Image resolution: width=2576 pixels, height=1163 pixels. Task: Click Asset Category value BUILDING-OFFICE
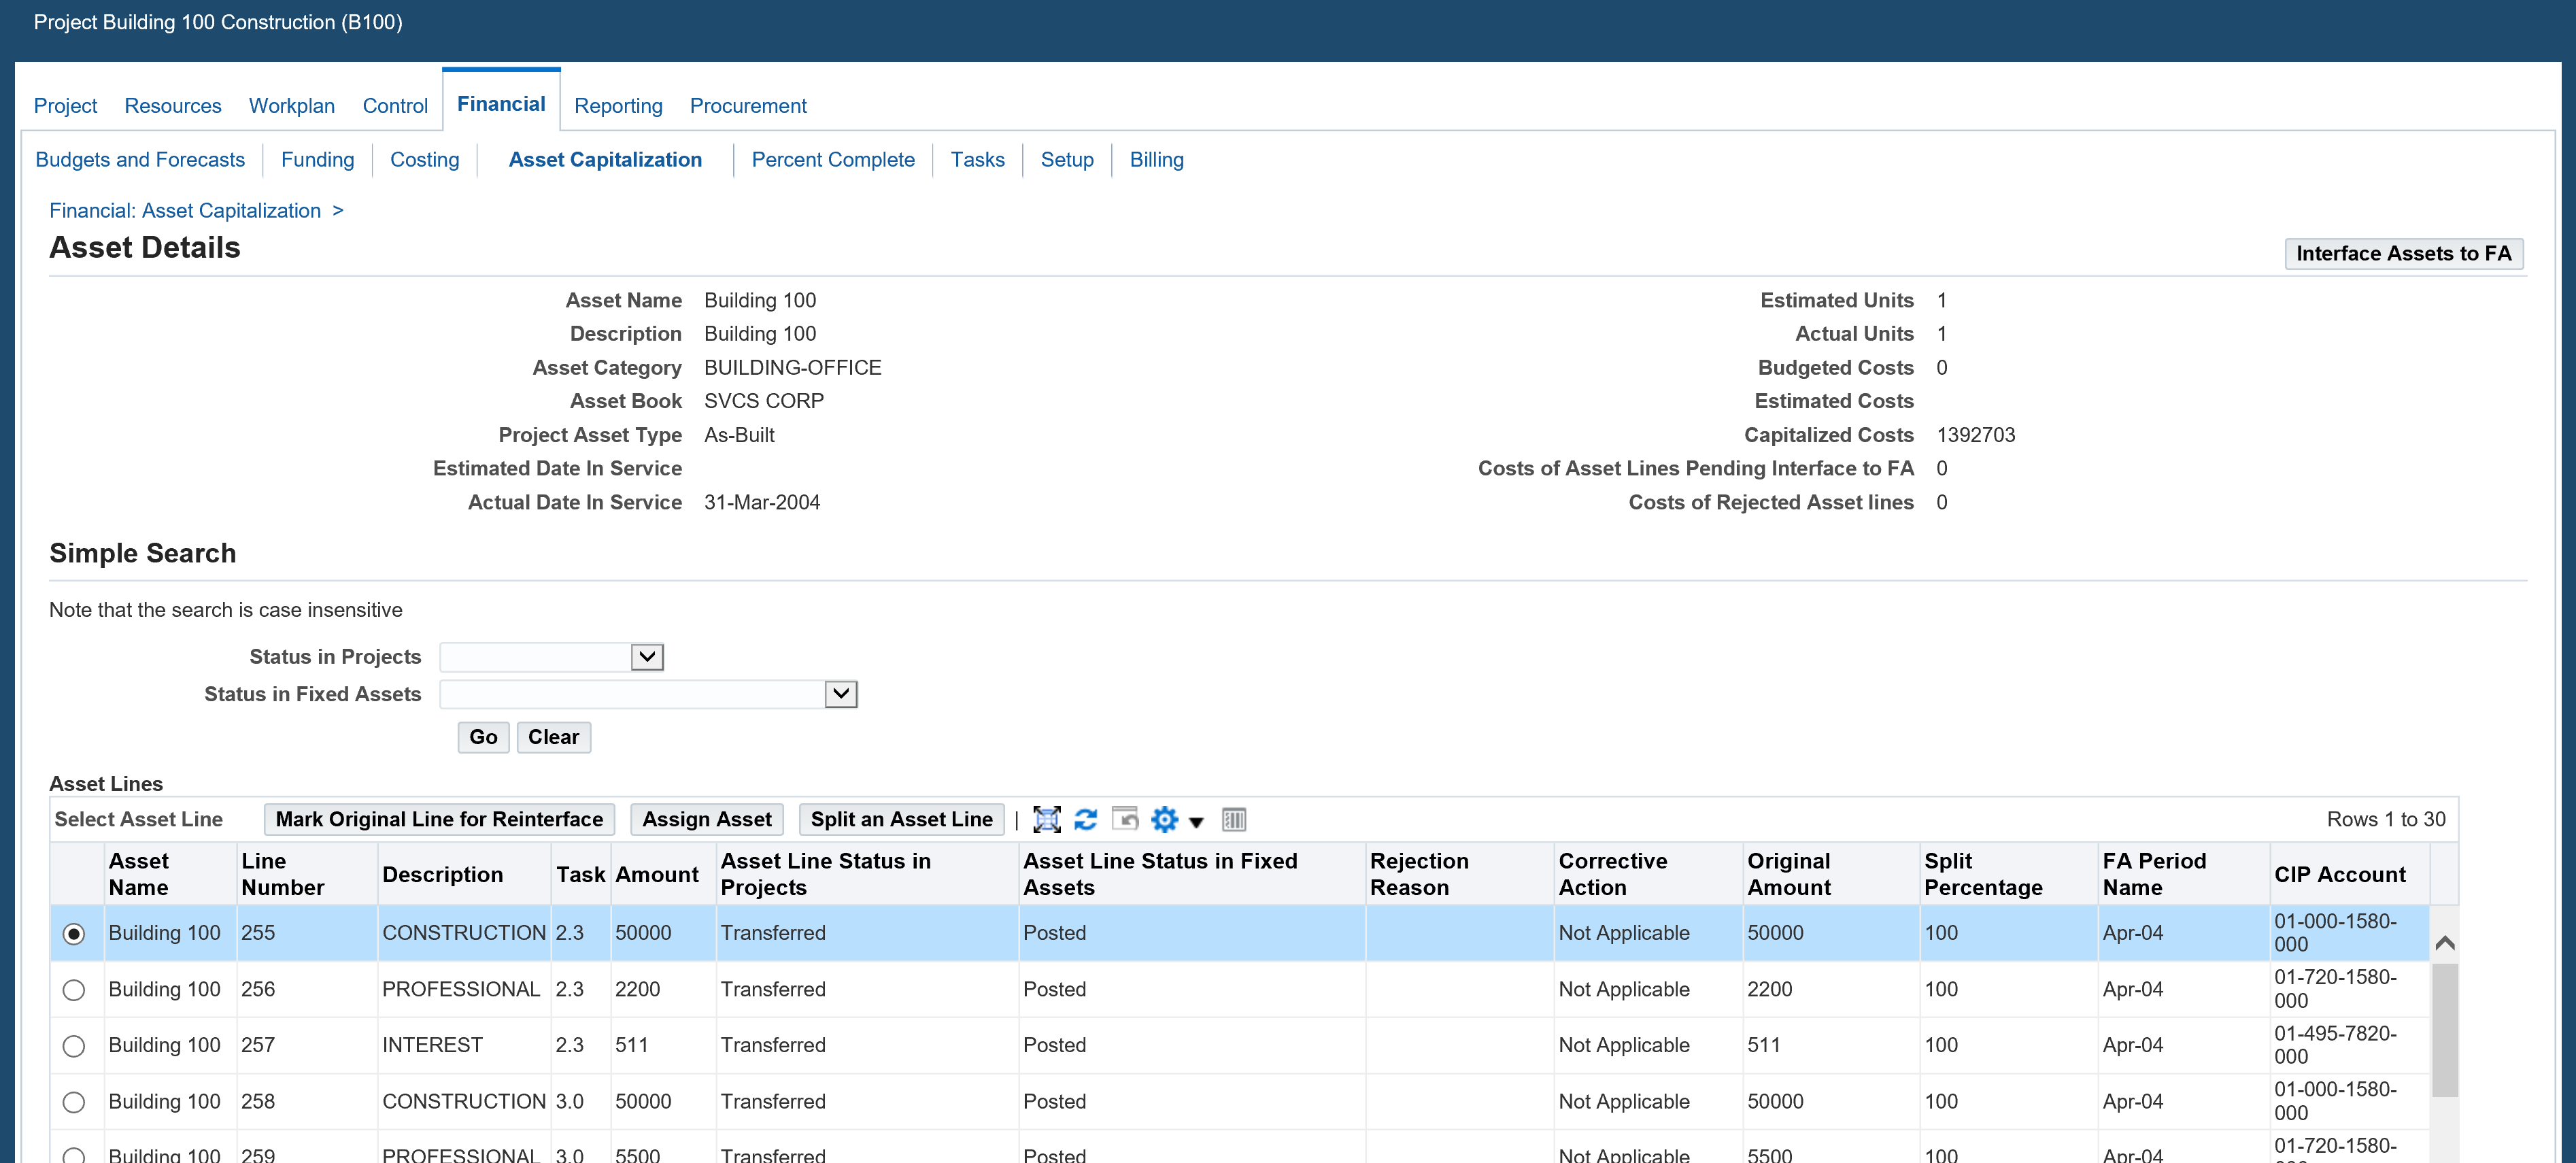pyautogui.click(x=793, y=368)
